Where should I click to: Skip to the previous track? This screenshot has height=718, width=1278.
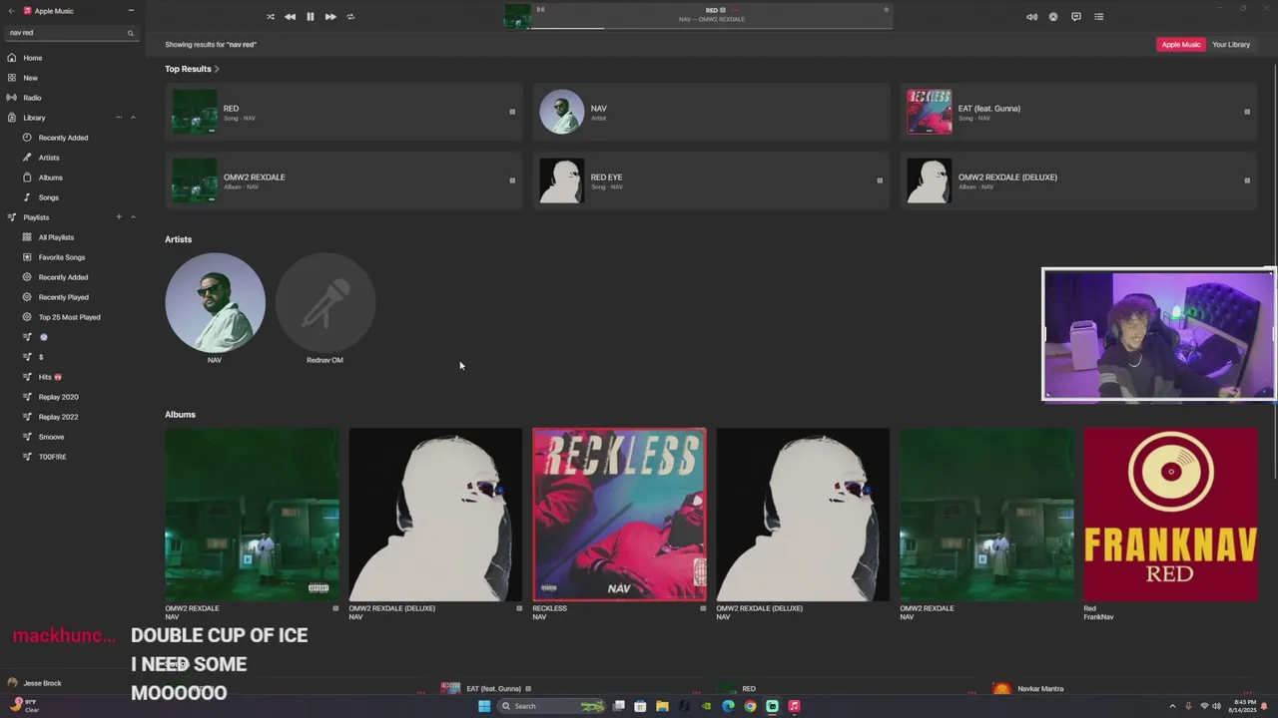(x=290, y=17)
